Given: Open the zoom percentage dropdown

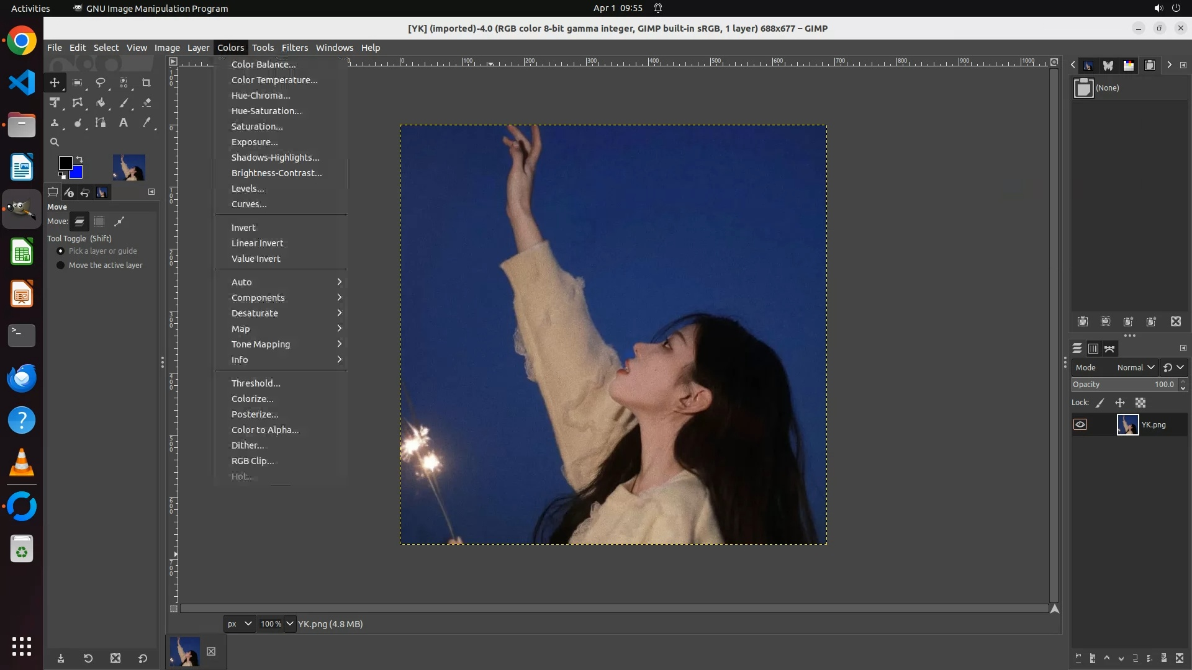Looking at the screenshot, I should pyautogui.click(x=290, y=623).
